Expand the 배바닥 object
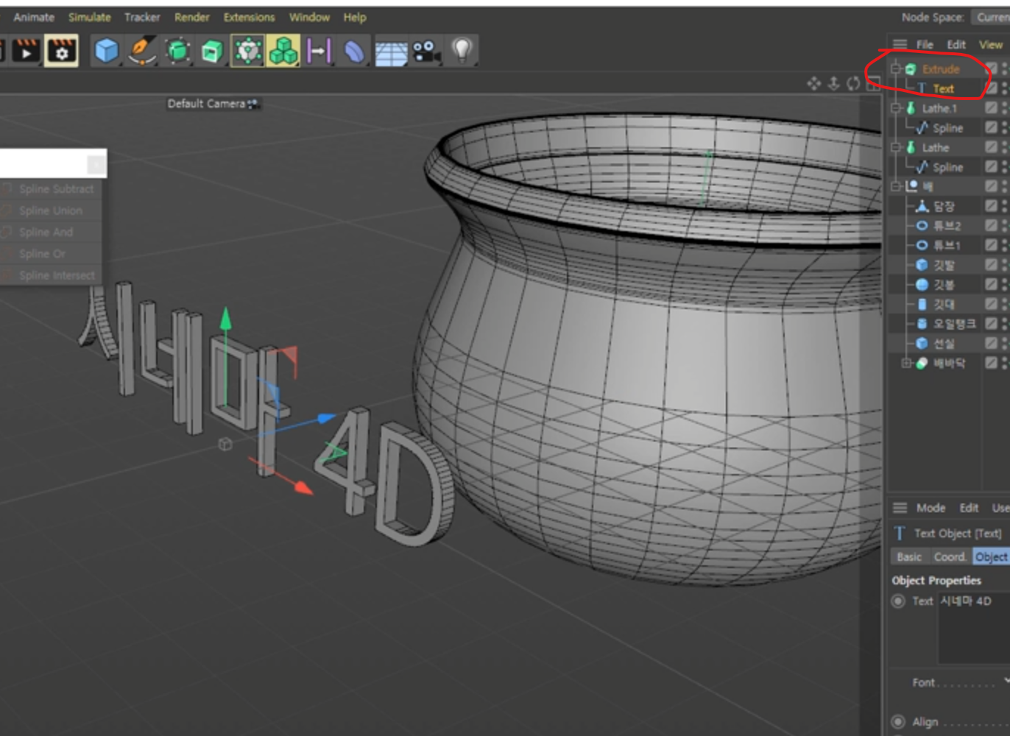Viewport: 1010px width, 736px height. coord(907,363)
